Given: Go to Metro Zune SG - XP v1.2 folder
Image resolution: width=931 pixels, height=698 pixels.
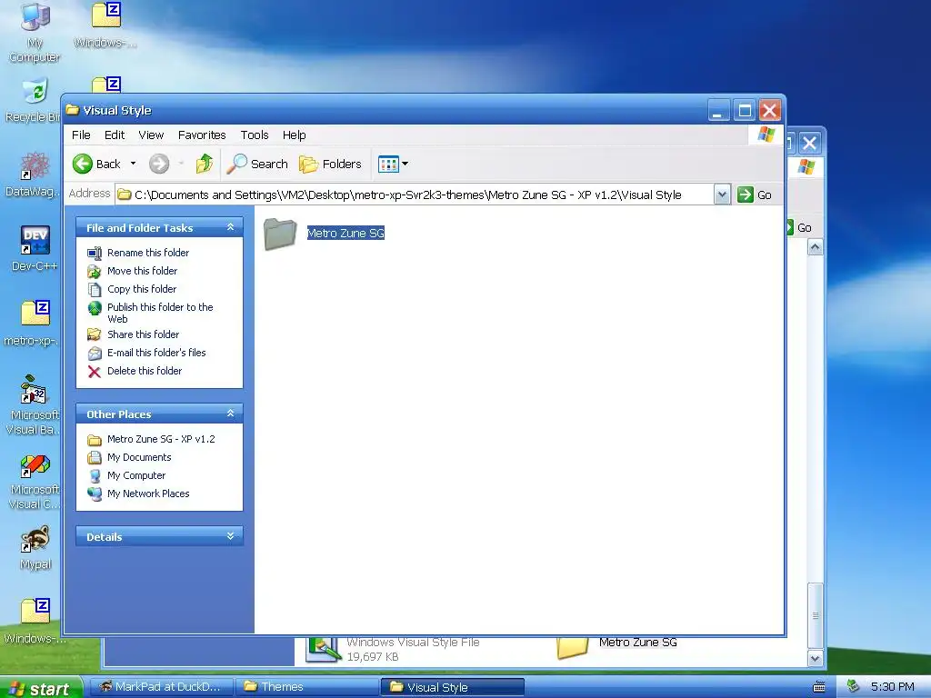Looking at the screenshot, I should click(161, 439).
